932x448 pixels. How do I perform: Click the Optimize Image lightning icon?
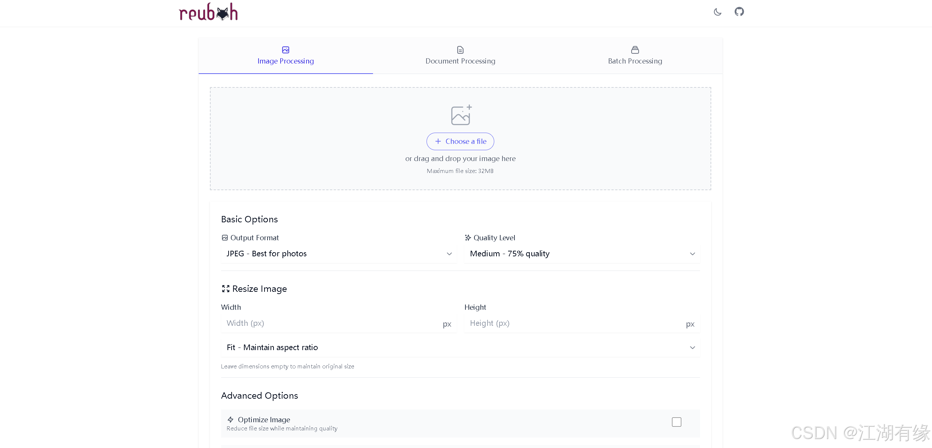click(230, 420)
